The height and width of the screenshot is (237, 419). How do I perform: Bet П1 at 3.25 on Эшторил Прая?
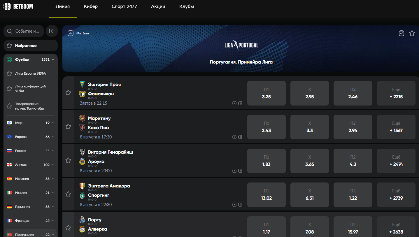point(267,93)
